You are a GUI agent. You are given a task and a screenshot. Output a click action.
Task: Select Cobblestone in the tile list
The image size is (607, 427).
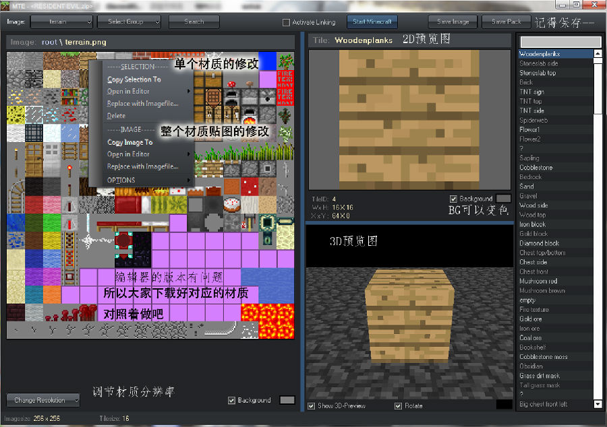pos(540,167)
